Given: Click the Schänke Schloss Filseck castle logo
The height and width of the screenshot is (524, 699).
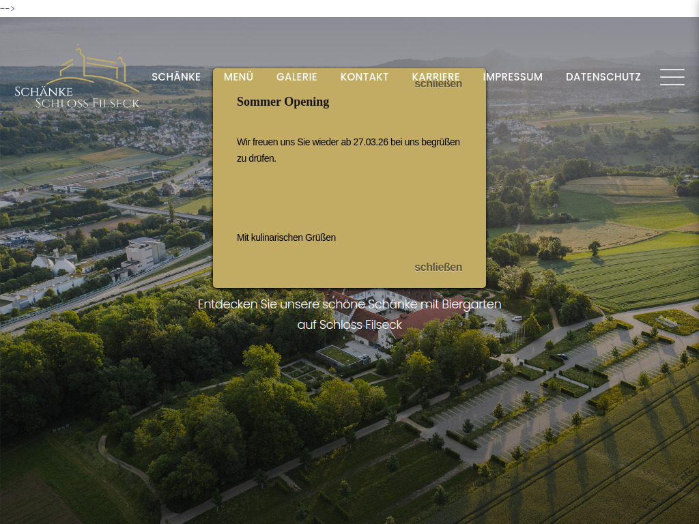Looking at the screenshot, I should (x=77, y=75).
